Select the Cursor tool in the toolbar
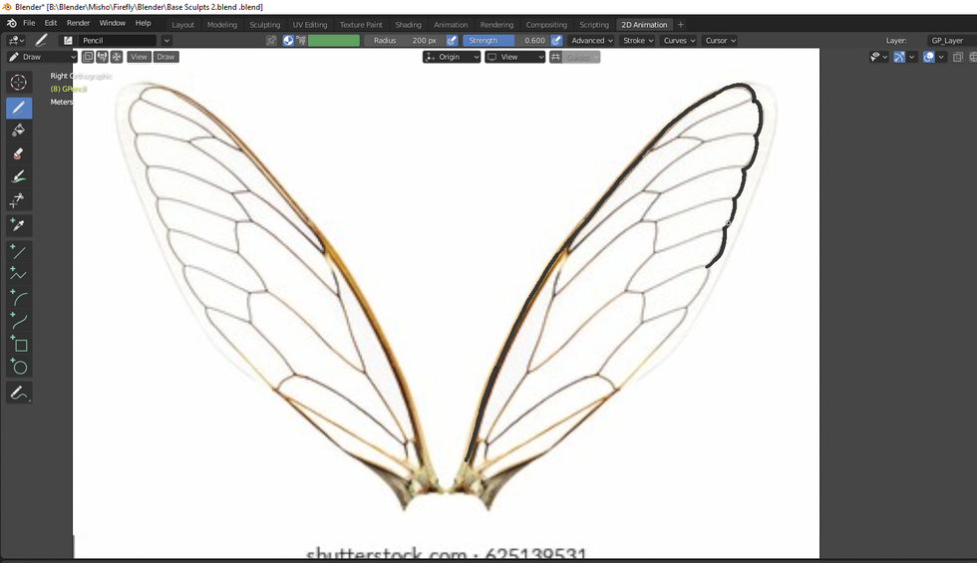 pos(19,82)
